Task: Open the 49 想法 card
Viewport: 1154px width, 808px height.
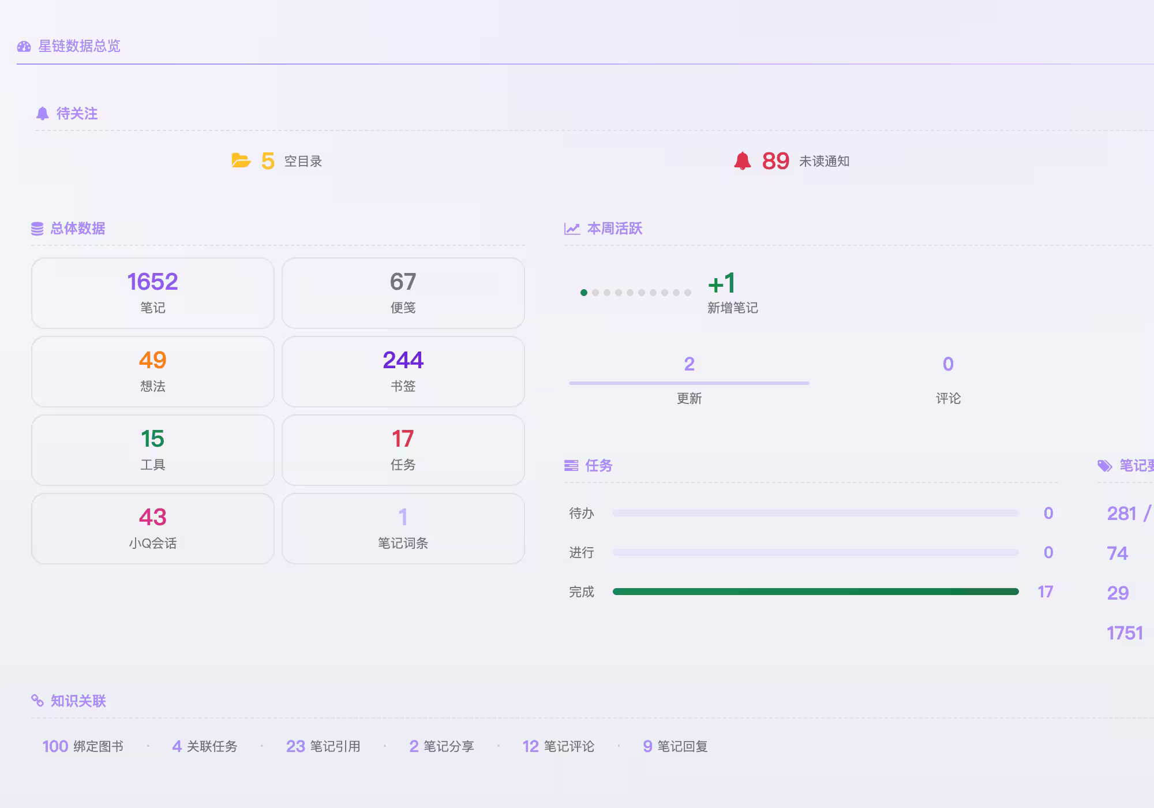Action: point(153,372)
